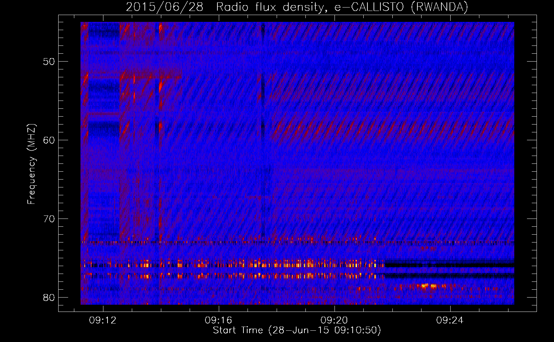Screen dimensions: 554x342
Task: Click the 'Frequency (MHZ)' y-axis label
Action: pyautogui.click(x=32, y=164)
